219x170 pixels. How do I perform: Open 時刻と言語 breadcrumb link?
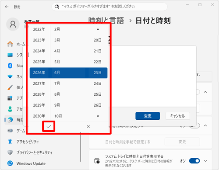pos(106,21)
